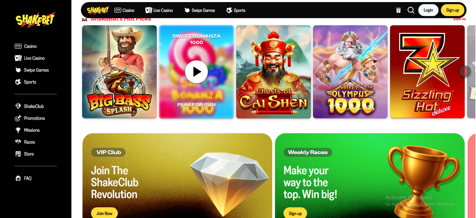Click the ShakeBet logo in the sidebar

pyautogui.click(x=36, y=20)
